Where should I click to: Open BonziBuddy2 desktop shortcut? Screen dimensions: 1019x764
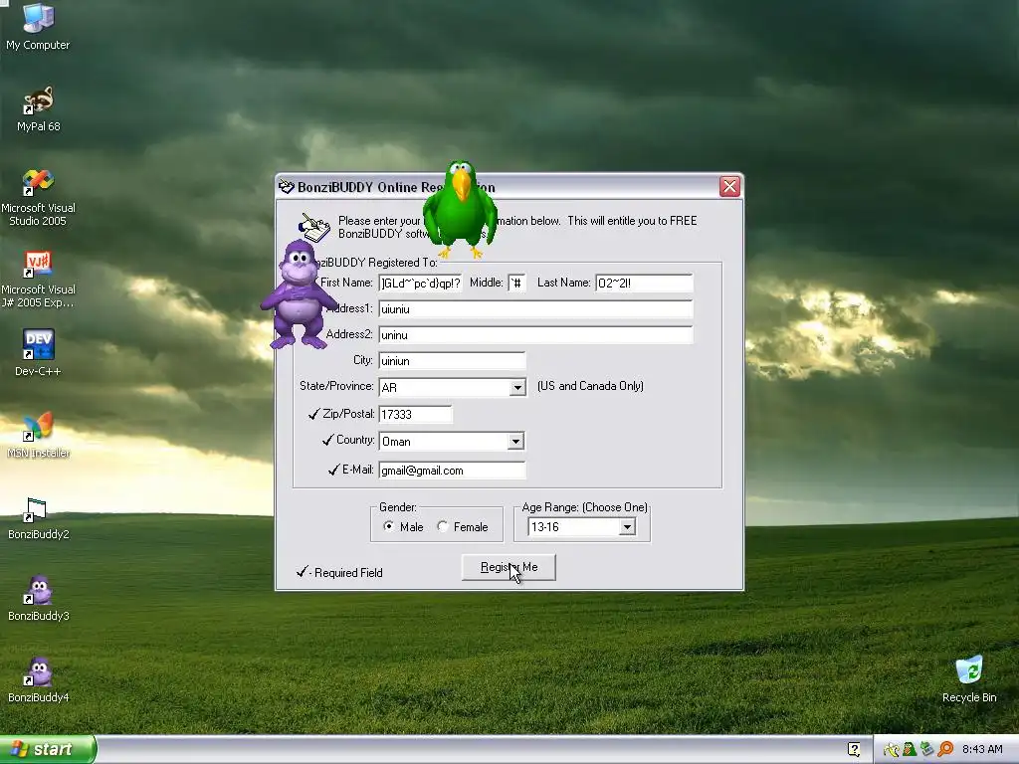click(39, 517)
